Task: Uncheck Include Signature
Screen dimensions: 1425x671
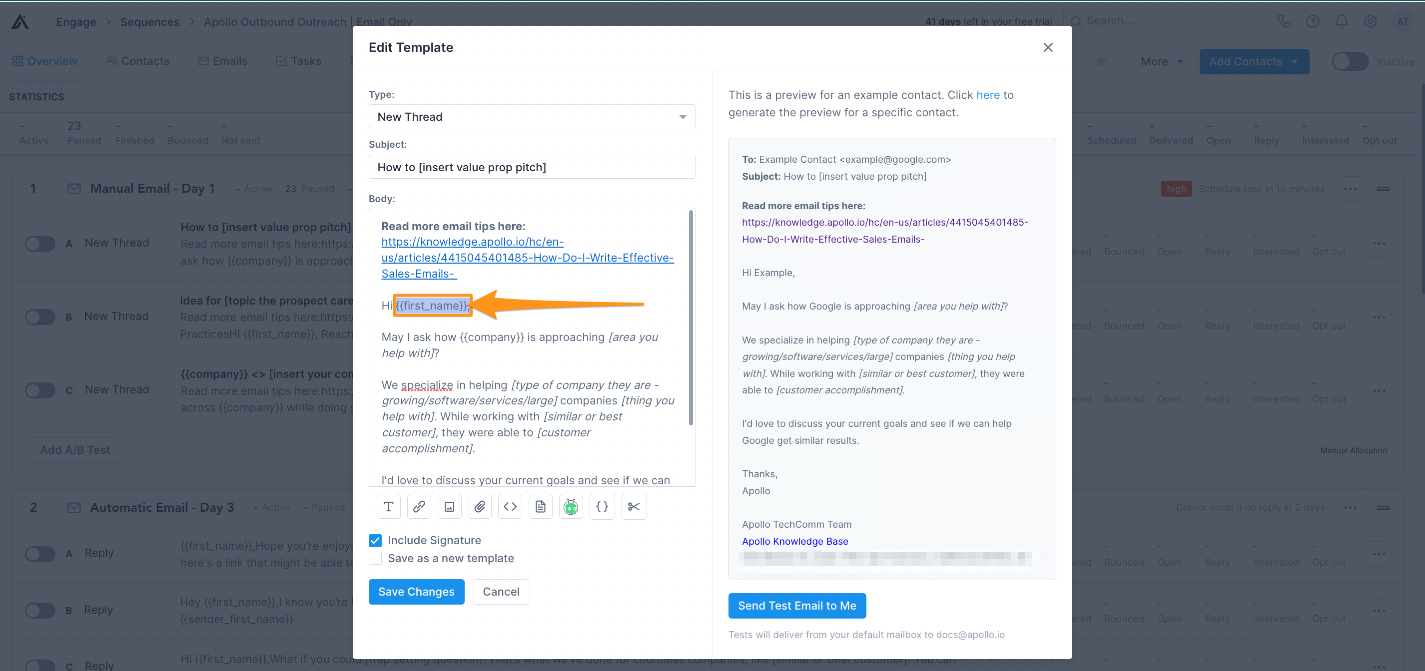Action: [375, 540]
